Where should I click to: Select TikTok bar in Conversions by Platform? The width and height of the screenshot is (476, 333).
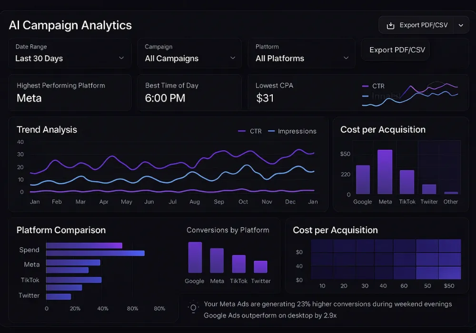pos(238,264)
